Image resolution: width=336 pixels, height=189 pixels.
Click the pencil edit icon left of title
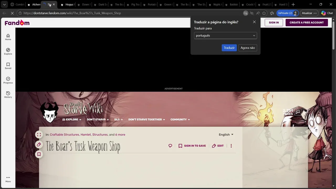coord(39,144)
